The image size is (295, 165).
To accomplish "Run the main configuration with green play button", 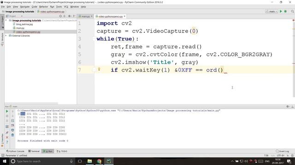I will pyautogui.click(x=281, y=11).
